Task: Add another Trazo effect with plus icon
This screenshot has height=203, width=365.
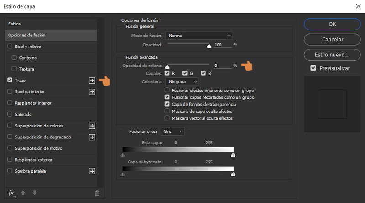Action: click(92, 81)
